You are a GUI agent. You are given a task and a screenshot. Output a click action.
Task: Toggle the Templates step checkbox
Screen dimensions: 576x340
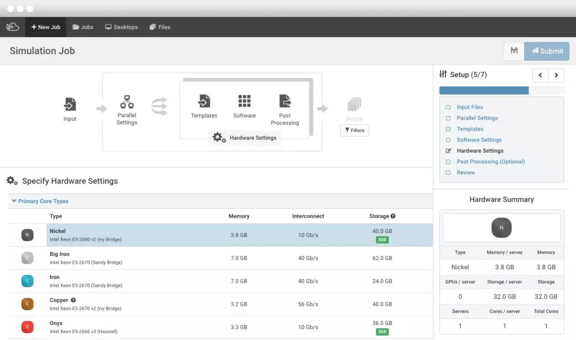pos(448,129)
